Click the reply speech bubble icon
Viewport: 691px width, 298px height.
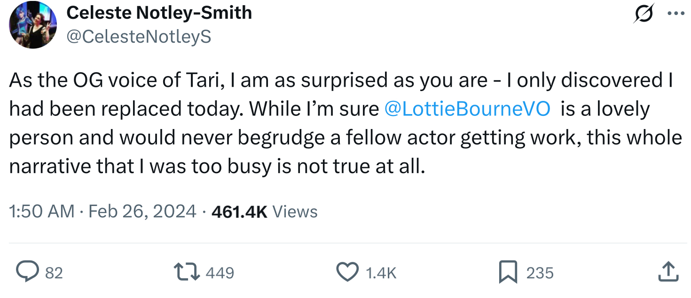point(28,272)
